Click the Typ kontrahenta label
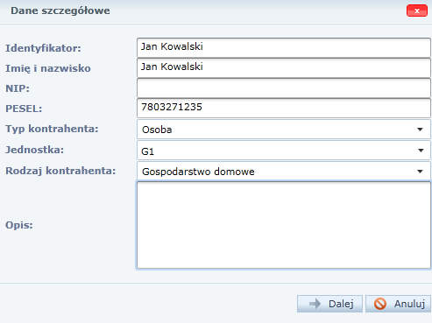Screen dimensions: 432x323 [x=52, y=129]
